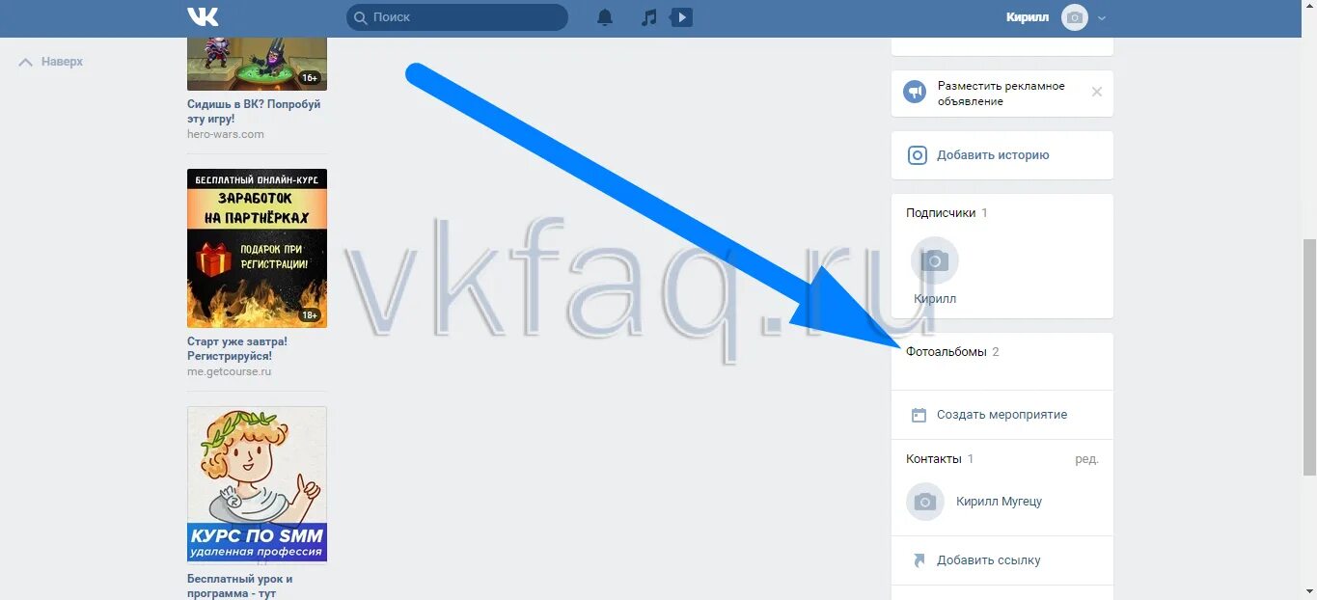Open link Сидишь в ВК? Попробуй эту игру!
This screenshot has height=600, width=1317.
tap(254, 111)
